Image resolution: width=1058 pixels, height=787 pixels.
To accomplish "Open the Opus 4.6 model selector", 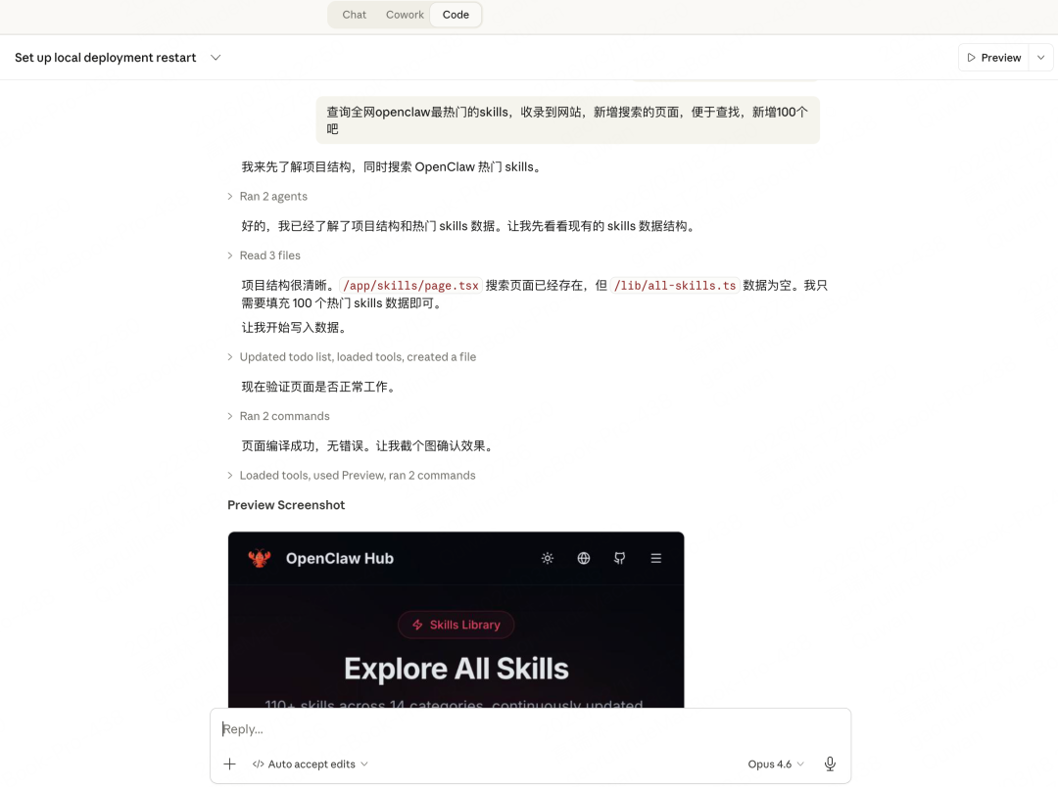I will 774,764.
